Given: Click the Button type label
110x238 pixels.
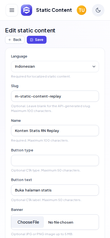Looking at the screenshot, I should click(x=22, y=150).
